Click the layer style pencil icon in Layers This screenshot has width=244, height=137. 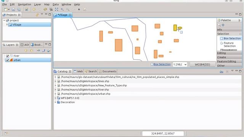(x=43, y=50)
